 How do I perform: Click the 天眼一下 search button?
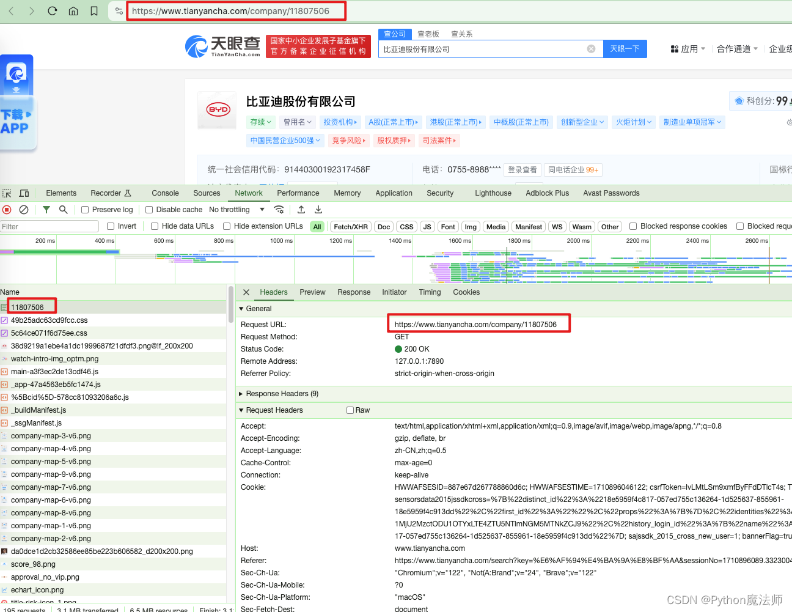point(625,49)
